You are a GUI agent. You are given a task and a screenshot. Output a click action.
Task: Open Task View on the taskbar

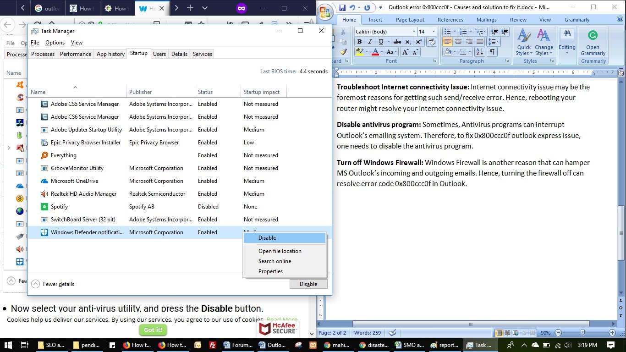[x=25, y=345]
